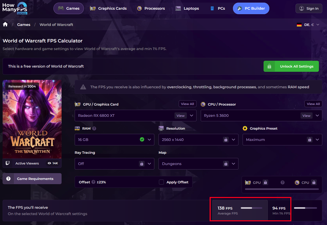Expand the Ray Tracing Off dropdown
Image resolution: width=327 pixels, height=225 pixels.
tap(149, 164)
